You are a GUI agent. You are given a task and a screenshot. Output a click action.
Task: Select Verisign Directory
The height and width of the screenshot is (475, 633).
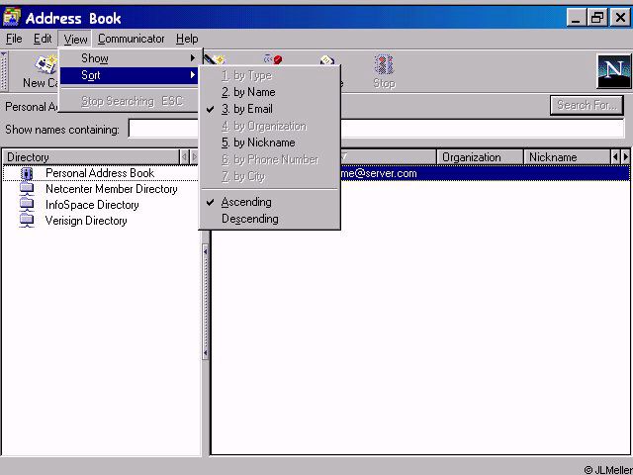click(x=86, y=221)
